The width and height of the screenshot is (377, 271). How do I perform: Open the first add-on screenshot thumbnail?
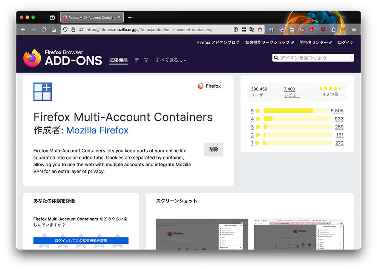click(x=202, y=234)
